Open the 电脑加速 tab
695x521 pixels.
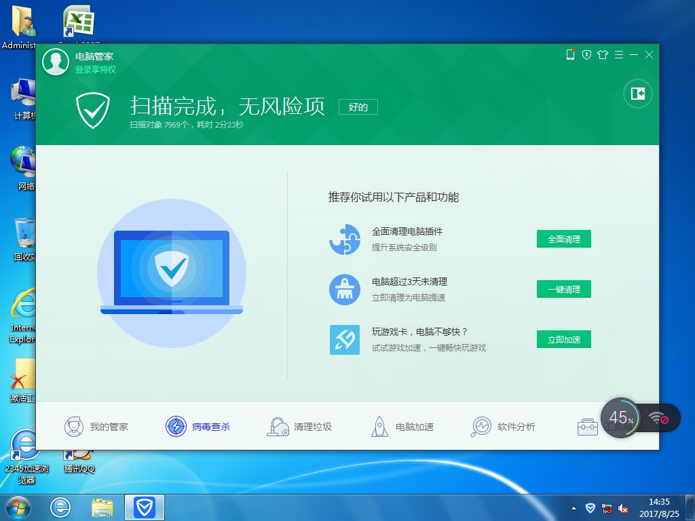[402, 427]
